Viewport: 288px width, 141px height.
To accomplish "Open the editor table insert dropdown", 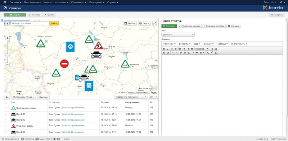I will pos(202,52).
